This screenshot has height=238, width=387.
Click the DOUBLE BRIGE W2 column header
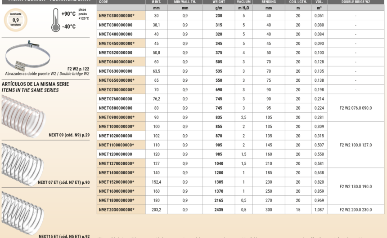pyautogui.click(x=355, y=2)
